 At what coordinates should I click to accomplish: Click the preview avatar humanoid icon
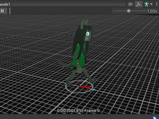pos(147,4)
